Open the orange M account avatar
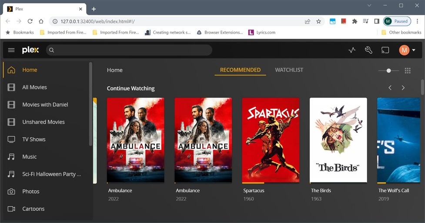This screenshot has width=425, height=223. pyautogui.click(x=404, y=50)
